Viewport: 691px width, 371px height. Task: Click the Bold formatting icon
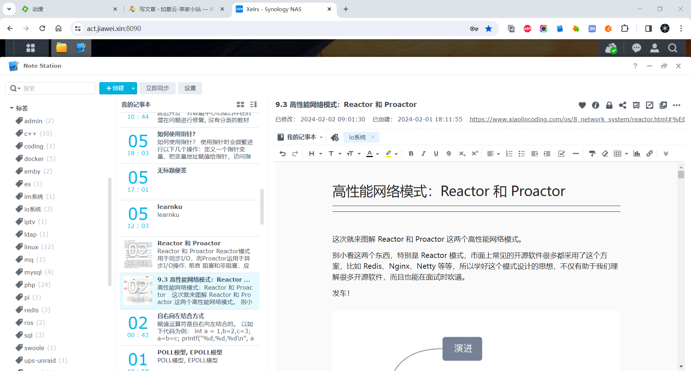pyautogui.click(x=411, y=153)
